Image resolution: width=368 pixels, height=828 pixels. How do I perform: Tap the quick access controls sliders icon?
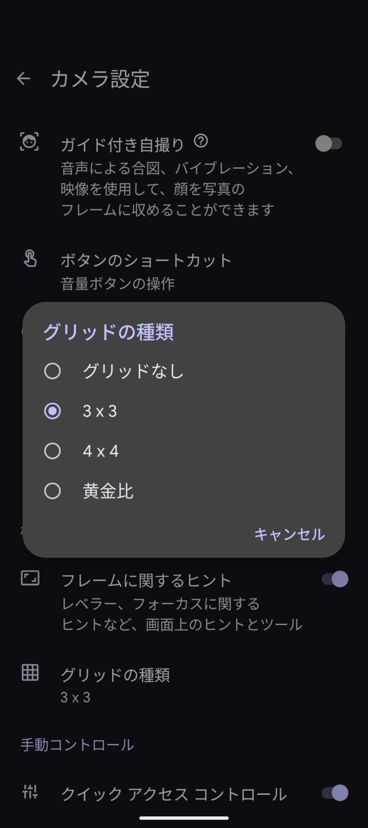coord(30,792)
